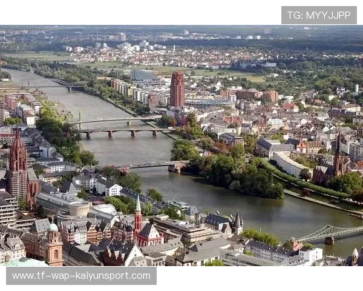Click the multi-arch stone bridge
363x291 pixels.
[121, 131]
